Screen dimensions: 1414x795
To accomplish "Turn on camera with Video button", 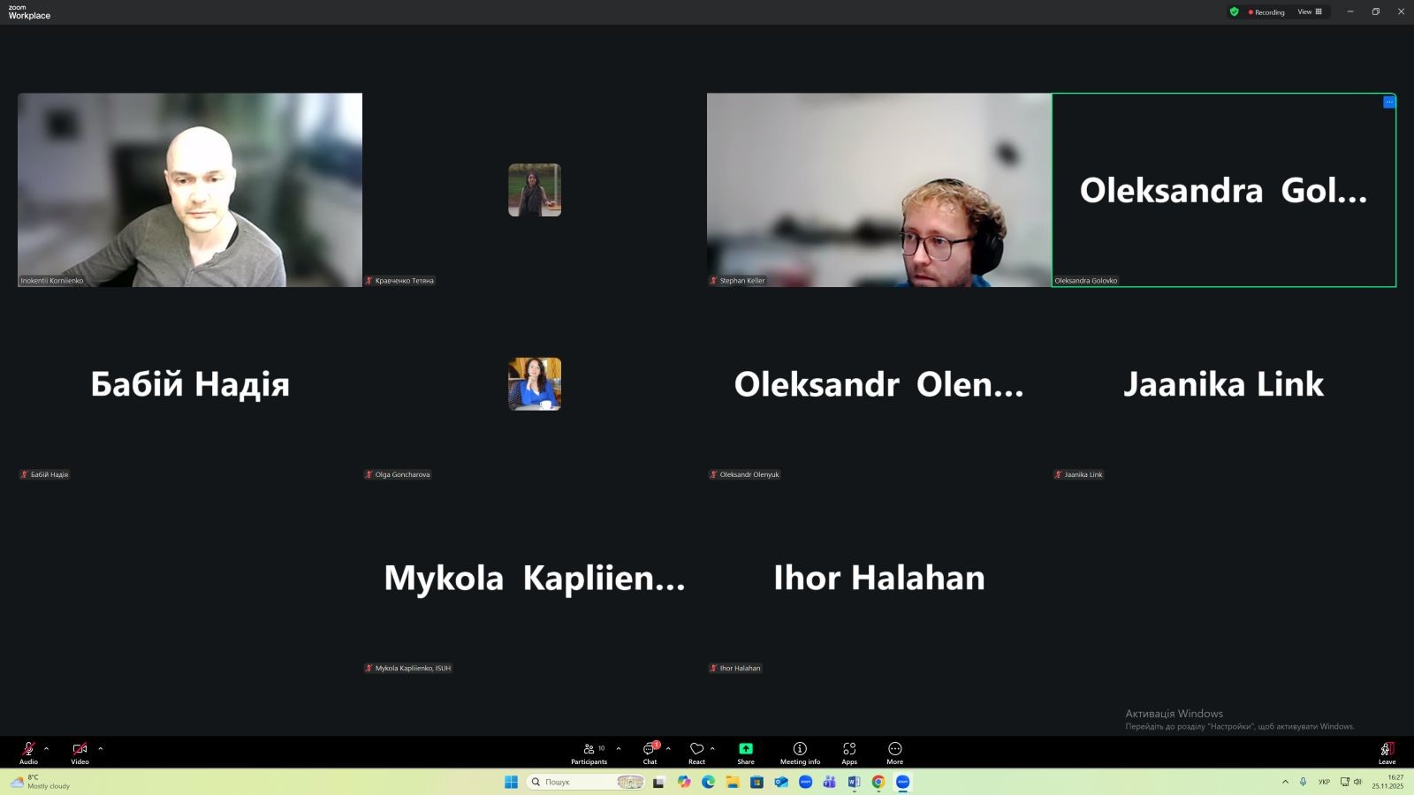I will pyautogui.click(x=80, y=752).
